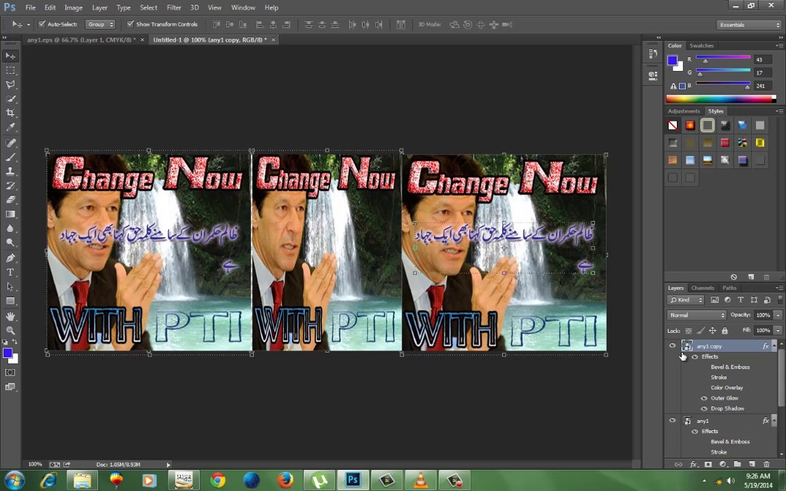Open the Fill slider dropdown
The image size is (786, 491).
(x=778, y=331)
